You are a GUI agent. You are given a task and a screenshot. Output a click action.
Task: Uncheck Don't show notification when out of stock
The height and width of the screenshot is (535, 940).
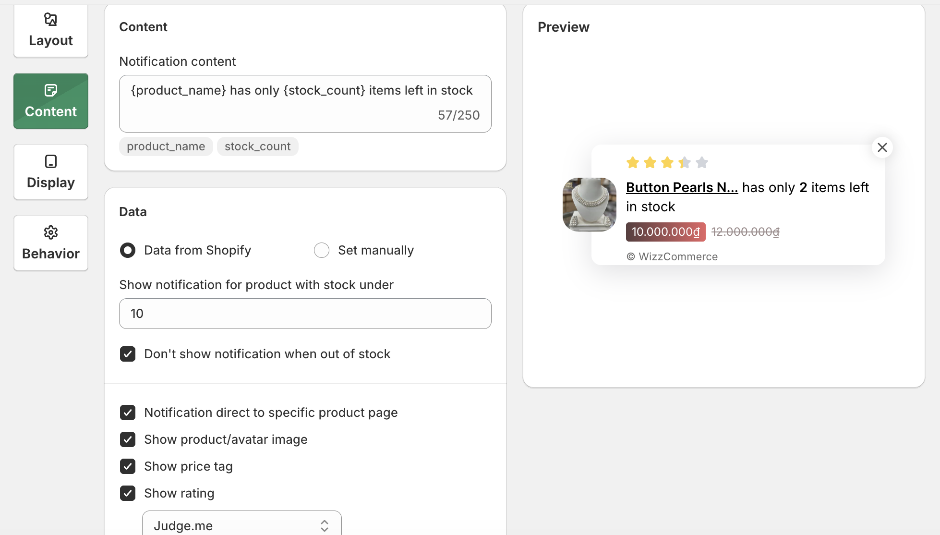point(128,354)
